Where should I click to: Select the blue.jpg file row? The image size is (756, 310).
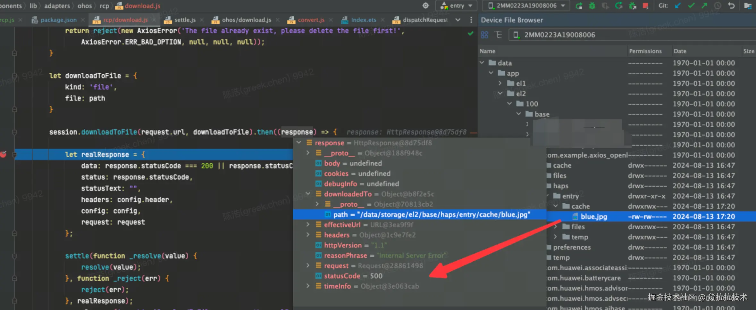651,216
